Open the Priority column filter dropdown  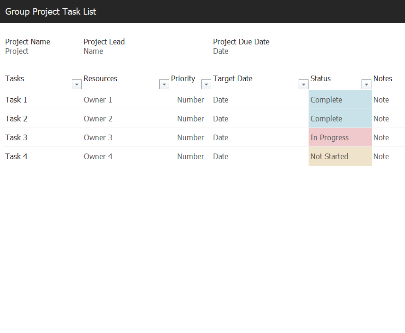(x=206, y=85)
